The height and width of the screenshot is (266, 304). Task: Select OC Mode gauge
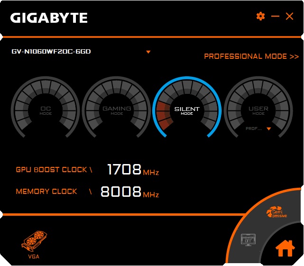coord(46,107)
